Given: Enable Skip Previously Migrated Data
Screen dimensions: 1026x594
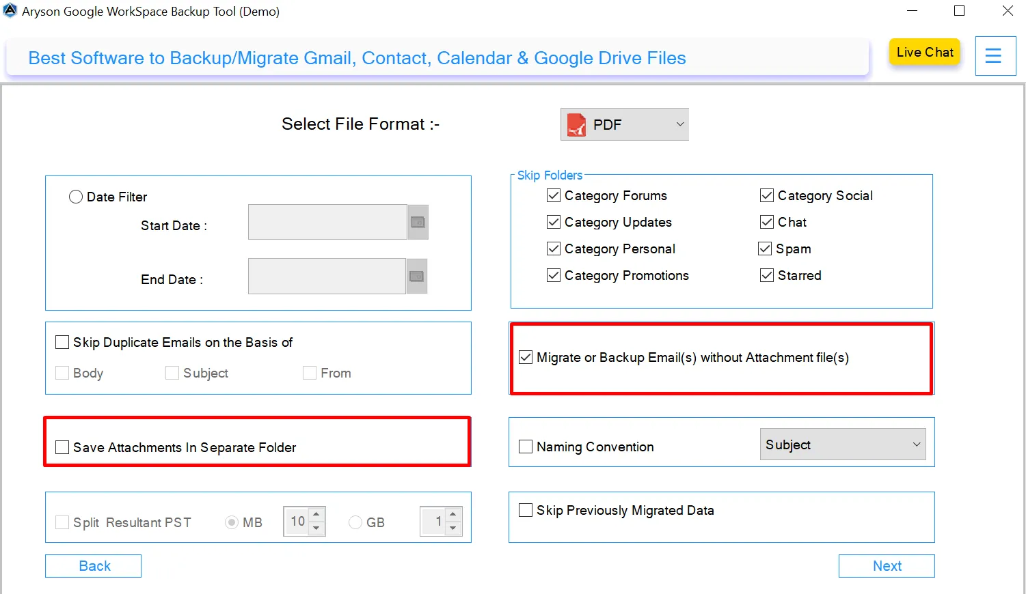Looking at the screenshot, I should point(525,509).
